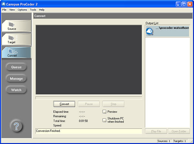Click the Queue button
Screen dimensions: 194x144
(x=16, y=67)
